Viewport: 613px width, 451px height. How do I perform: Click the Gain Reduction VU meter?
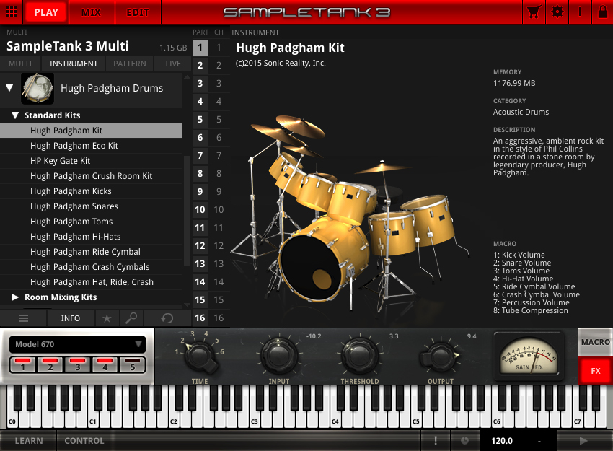(529, 356)
